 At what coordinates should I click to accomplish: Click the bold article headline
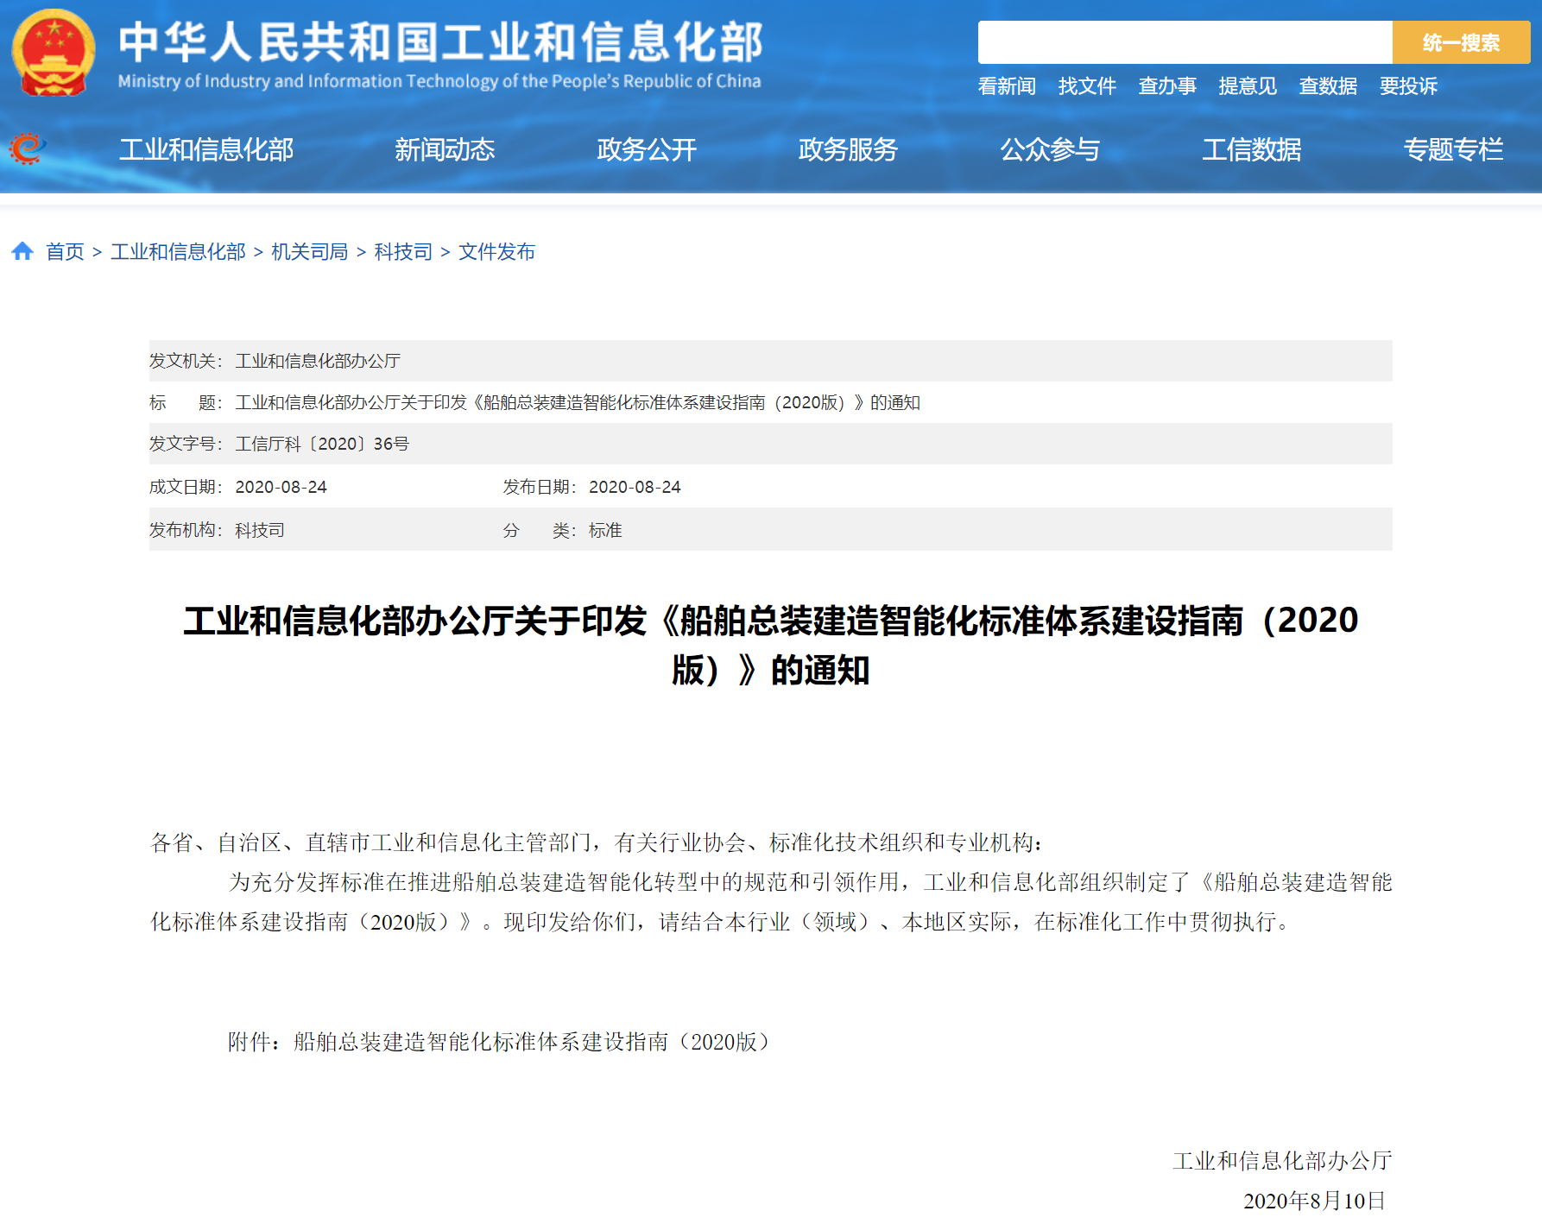[770, 645]
